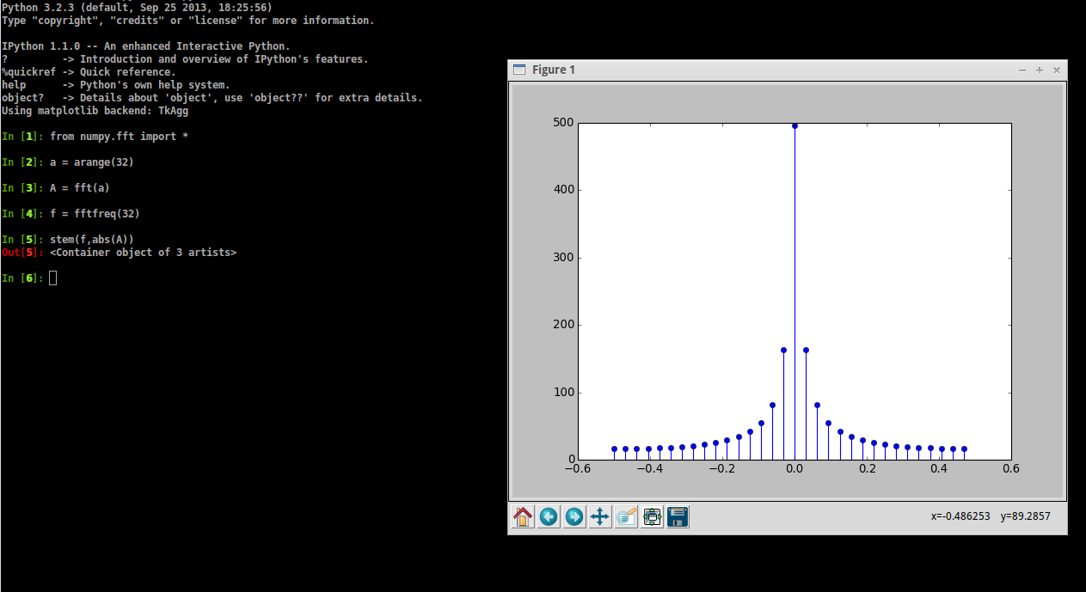
Task: Activate the Zoom to rectangle tool
Action: point(626,516)
